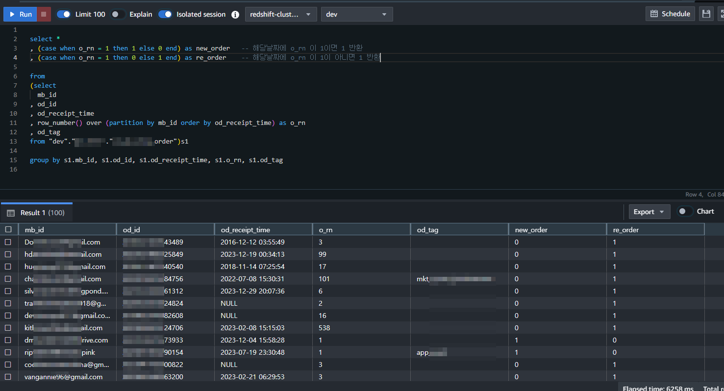Open the dev database dropdown
The height and width of the screenshot is (391, 724).
pos(356,14)
